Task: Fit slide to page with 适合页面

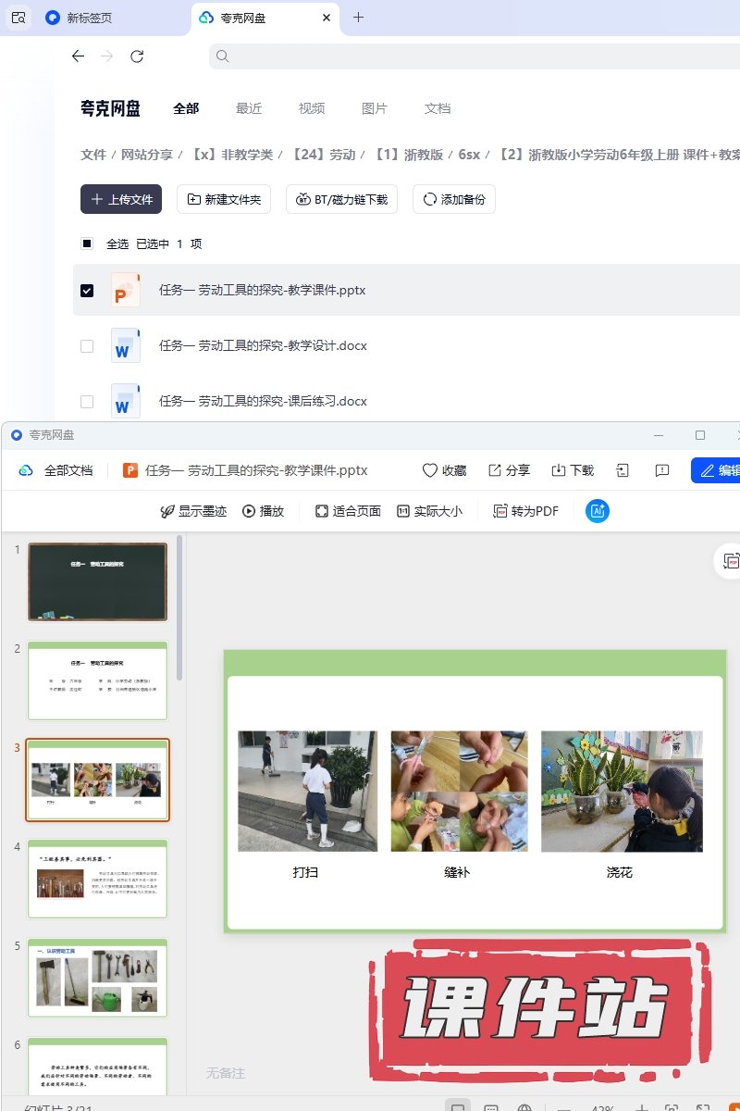Action: 348,511
